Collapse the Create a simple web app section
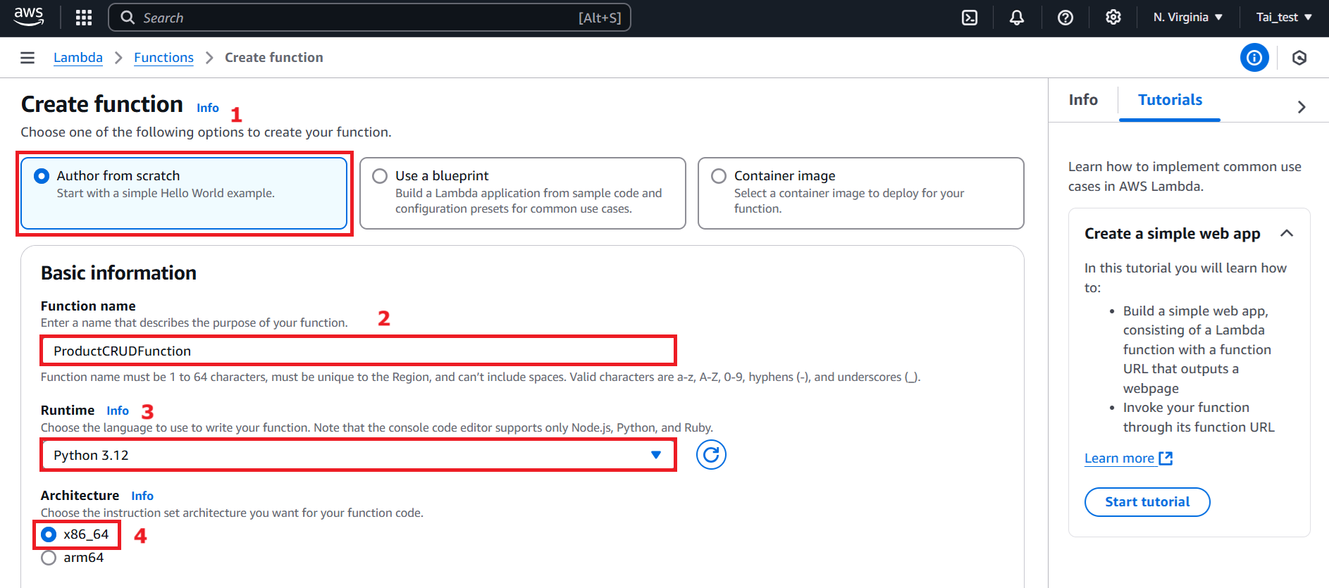This screenshot has height=588, width=1329. pyautogui.click(x=1287, y=233)
